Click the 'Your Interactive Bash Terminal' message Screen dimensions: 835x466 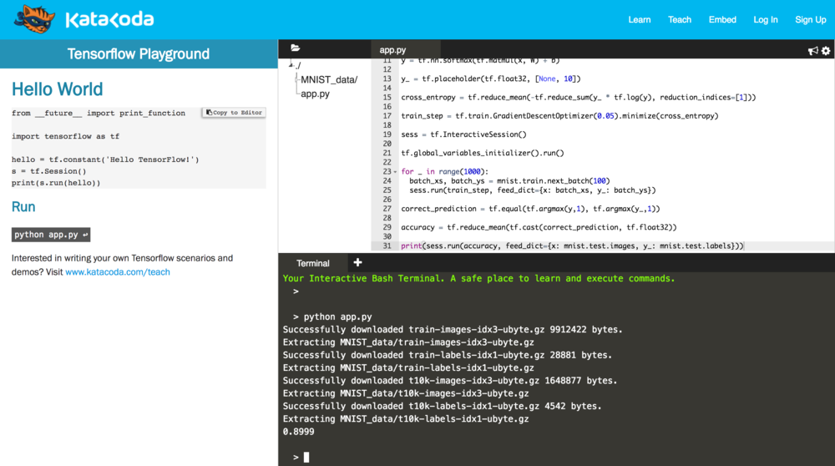(478, 279)
